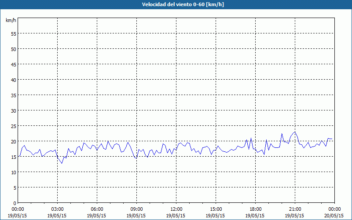Click the 12:00 time axis label
The image size is (352, 220).
coord(176,209)
